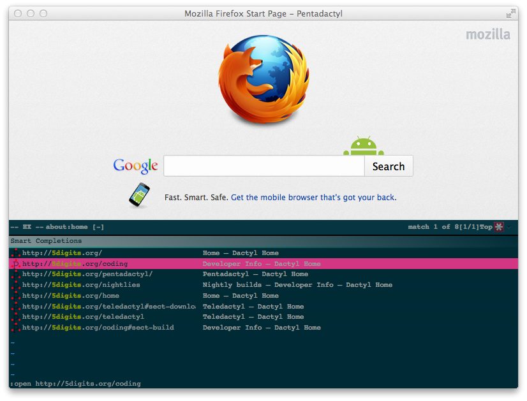527x401 pixels.
Task: Click 'Fast. Smart. Safe.' text
Action: tap(197, 198)
